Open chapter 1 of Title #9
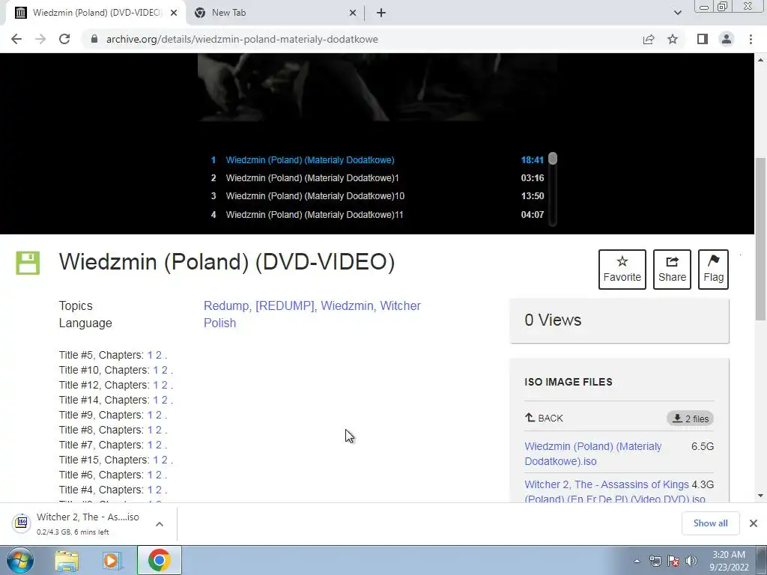The width and height of the screenshot is (767, 575). point(150,415)
